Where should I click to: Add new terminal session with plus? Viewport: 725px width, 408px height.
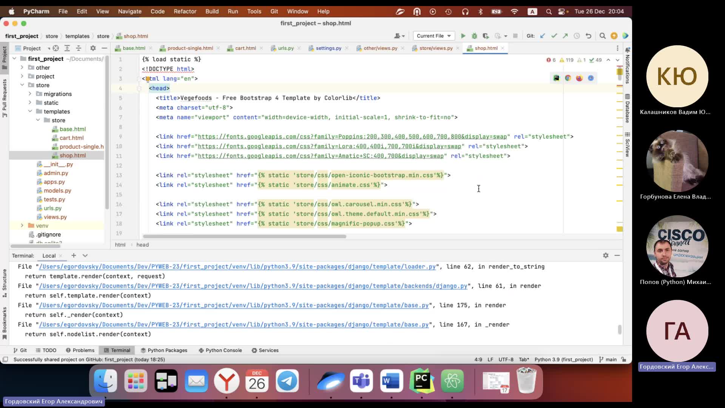coord(74,255)
